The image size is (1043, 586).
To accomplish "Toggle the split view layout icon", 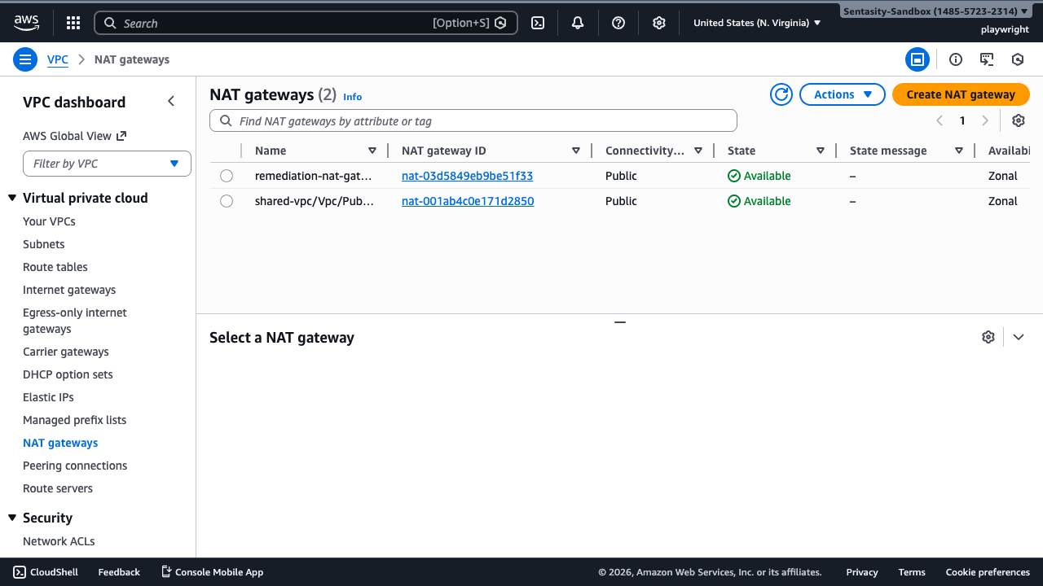I will [x=918, y=59].
